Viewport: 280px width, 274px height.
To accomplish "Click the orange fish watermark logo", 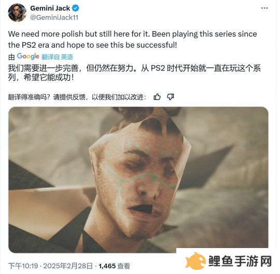I will tap(195, 262).
